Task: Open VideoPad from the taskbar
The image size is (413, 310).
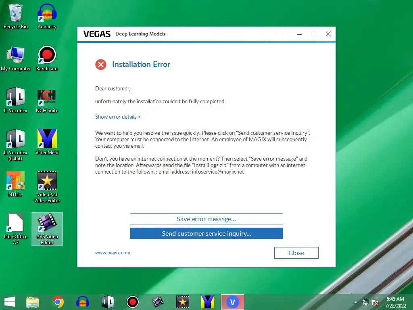Action: [183, 302]
